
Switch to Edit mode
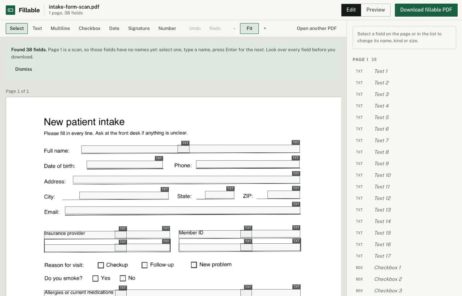pos(351,10)
